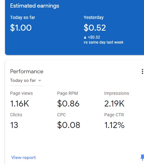Select the Today so far earnings $1.00
Image resolution: width=144 pixels, height=164 pixels.
click(21, 28)
